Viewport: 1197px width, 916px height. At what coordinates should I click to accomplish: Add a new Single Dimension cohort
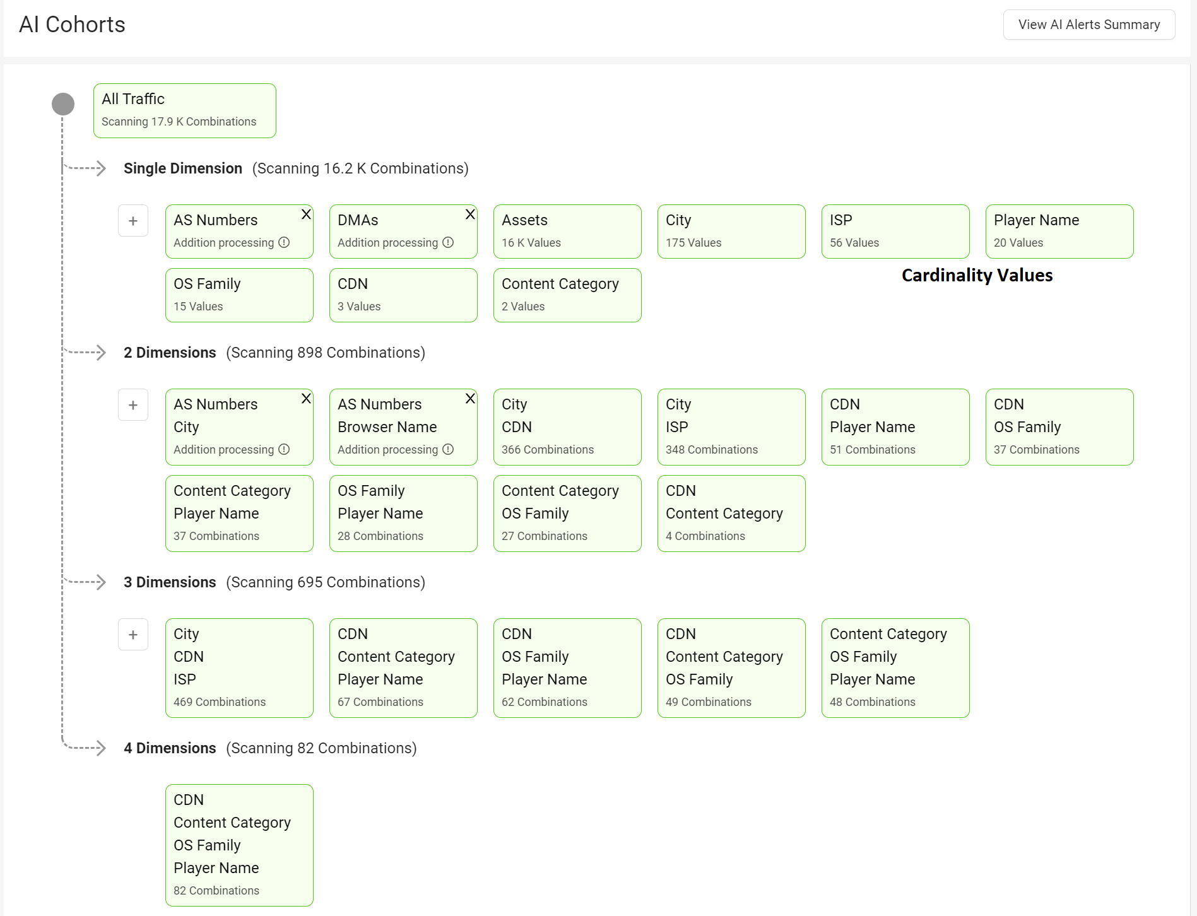(x=133, y=221)
